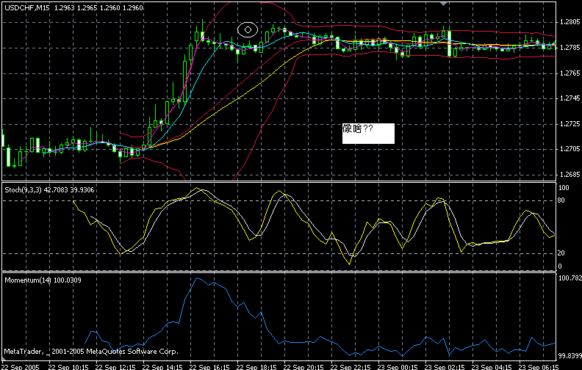Click the '22 Sep 2005' time axis label

(x=21, y=366)
